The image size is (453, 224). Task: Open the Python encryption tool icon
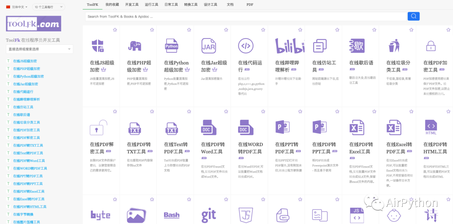(x=172, y=45)
